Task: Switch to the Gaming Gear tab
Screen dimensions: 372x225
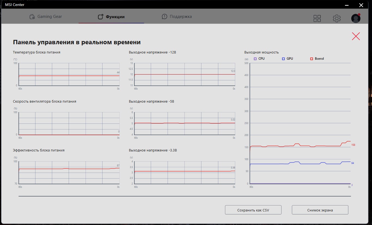Action: pos(46,17)
